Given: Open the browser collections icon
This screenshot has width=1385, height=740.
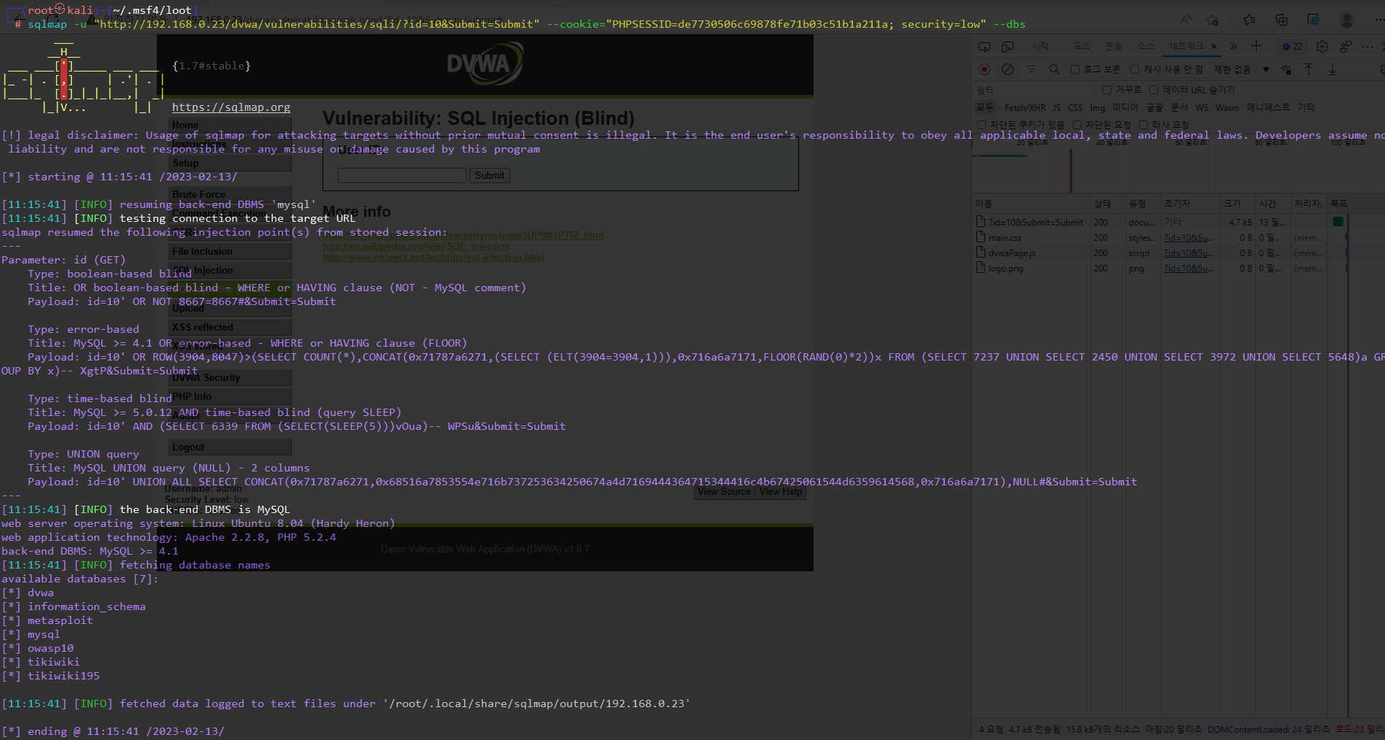Looking at the screenshot, I should [x=1281, y=20].
